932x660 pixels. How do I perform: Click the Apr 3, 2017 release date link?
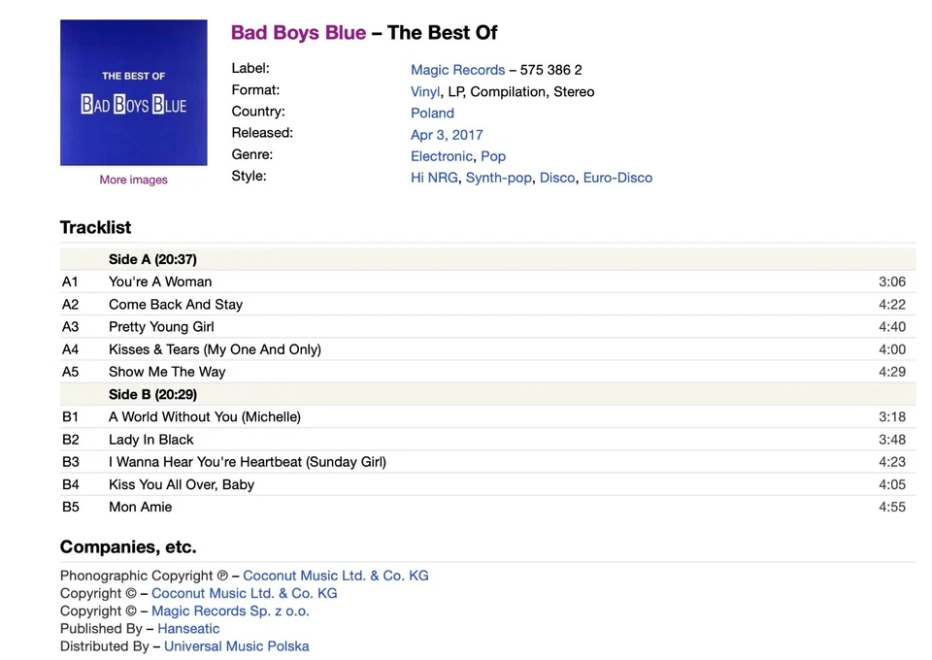click(x=447, y=134)
